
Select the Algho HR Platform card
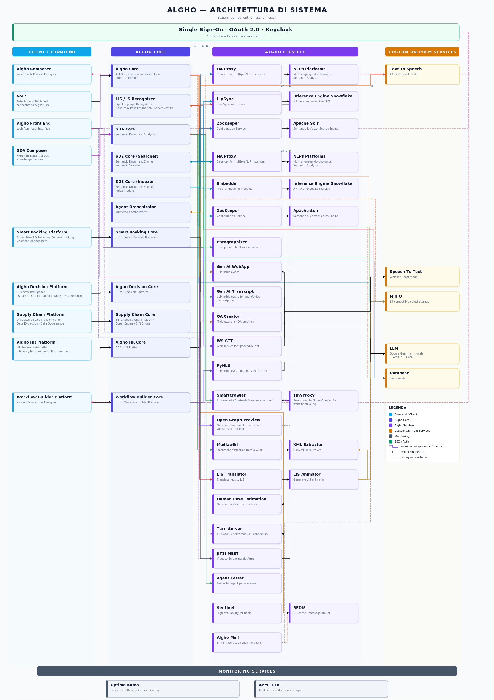(x=52, y=349)
